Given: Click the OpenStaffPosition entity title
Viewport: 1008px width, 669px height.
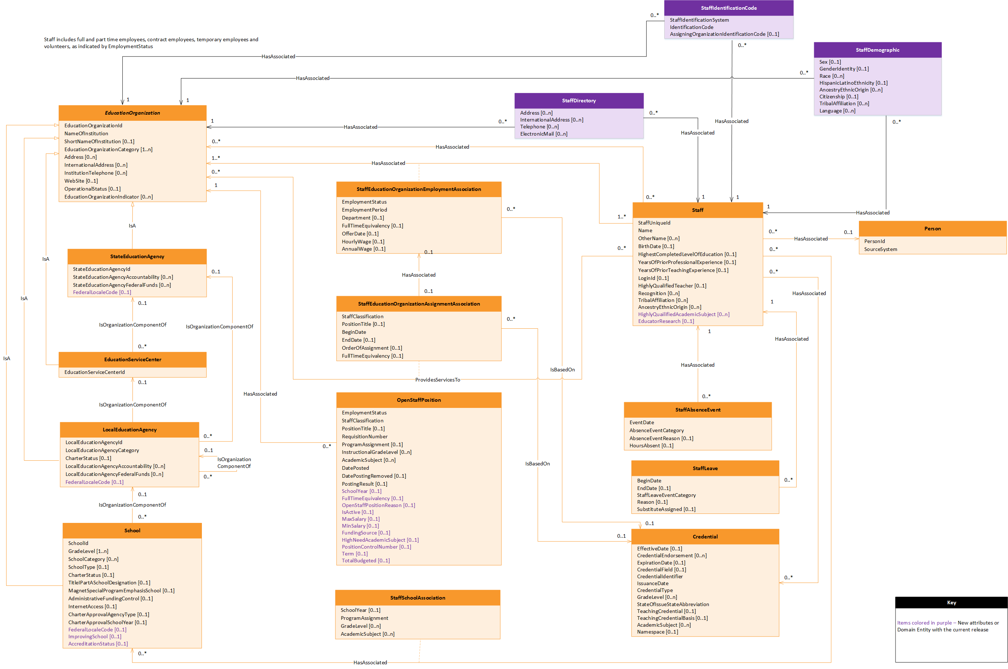Looking at the screenshot, I should [x=418, y=400].
